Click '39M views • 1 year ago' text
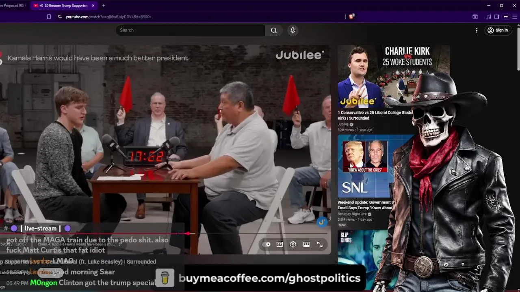 coord(355,130)
